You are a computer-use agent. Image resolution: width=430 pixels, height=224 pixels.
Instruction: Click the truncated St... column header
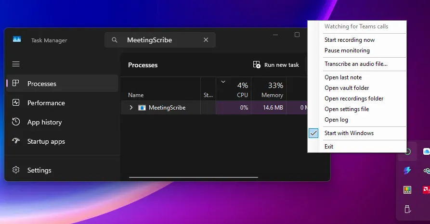[x=208, y=95]
